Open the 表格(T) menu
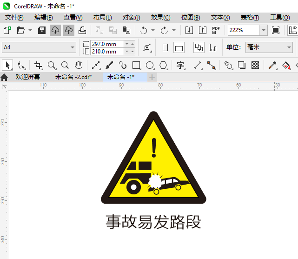The image size is (298, 259). (250, 18)
